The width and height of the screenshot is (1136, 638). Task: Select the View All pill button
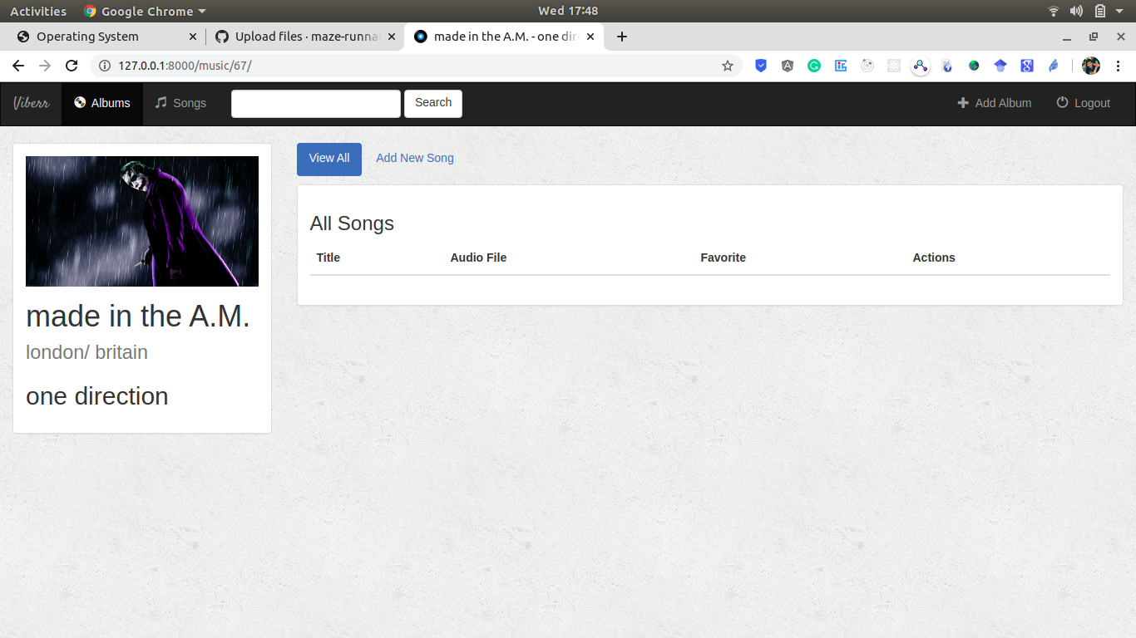(x=329, y=159)
